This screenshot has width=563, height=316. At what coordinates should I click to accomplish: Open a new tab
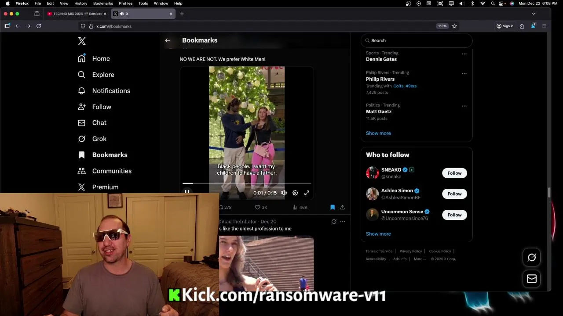[182, 14]
